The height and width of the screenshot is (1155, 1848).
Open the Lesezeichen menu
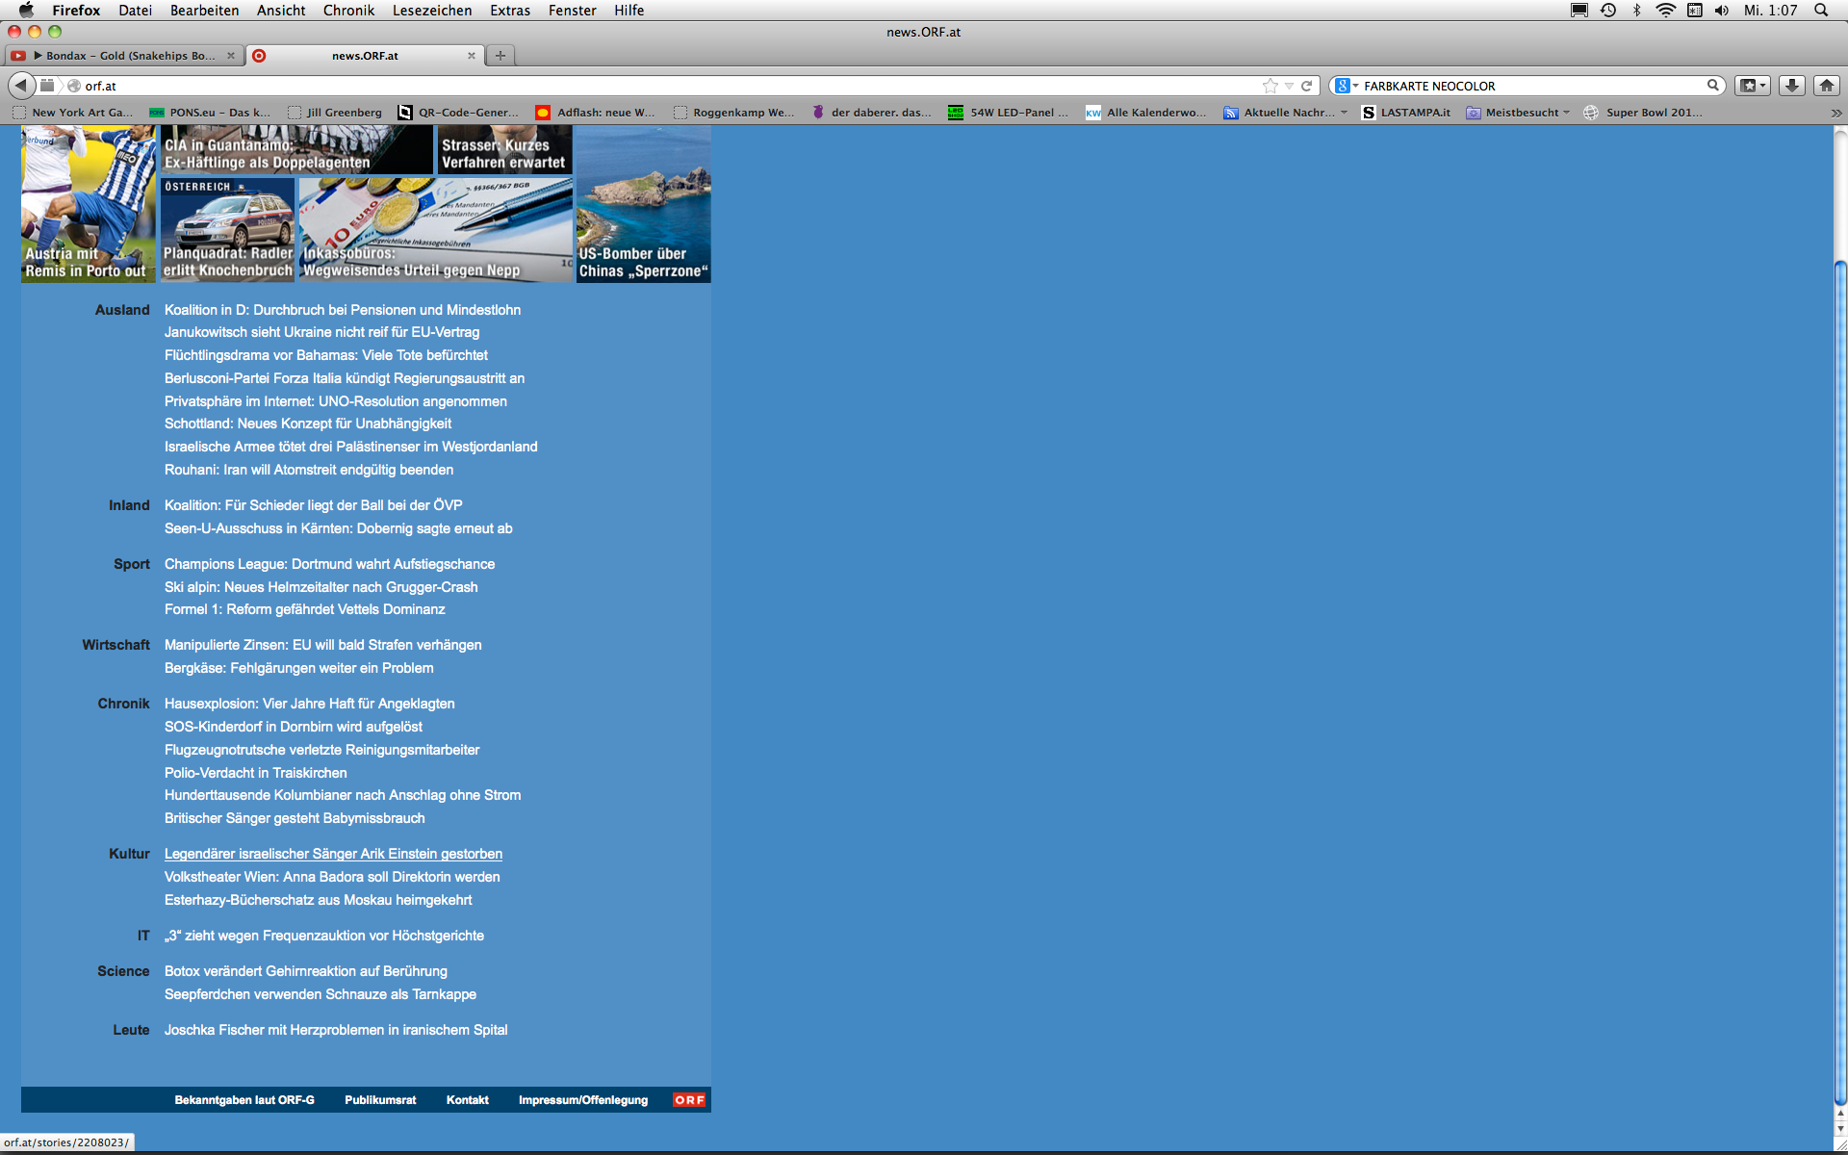[x=432, y=11]
